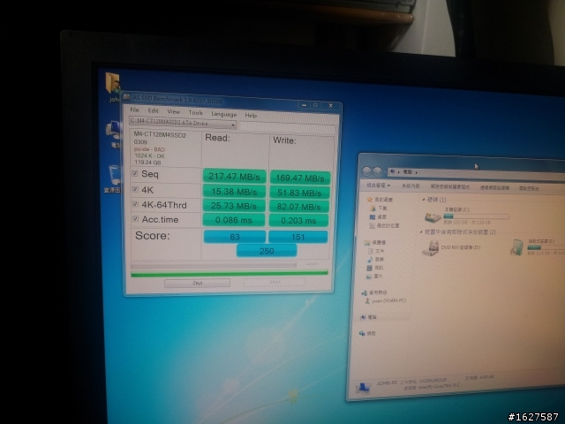Click the 4K write result 51.83 MB/s
This screenshot has height=424, width=565.
coord(299,193)
